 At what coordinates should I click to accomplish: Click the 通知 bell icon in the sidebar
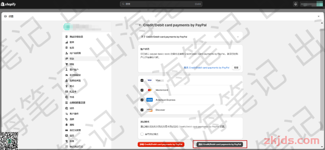click(67, 124)
